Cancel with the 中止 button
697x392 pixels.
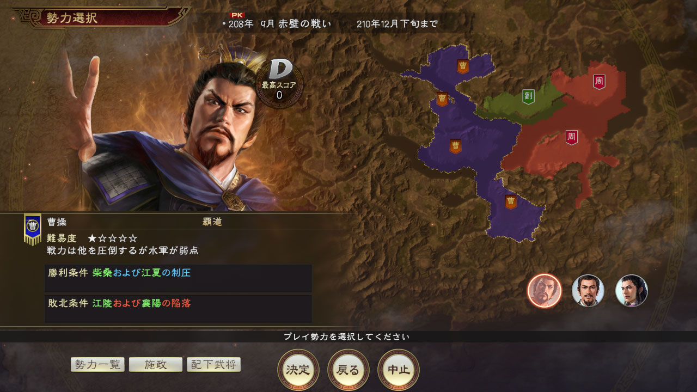click(x=399, y=370)
